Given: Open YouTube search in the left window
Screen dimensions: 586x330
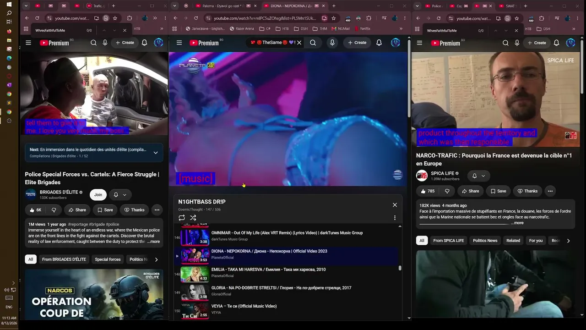Looking at the screenshot, I should point(93,43).
